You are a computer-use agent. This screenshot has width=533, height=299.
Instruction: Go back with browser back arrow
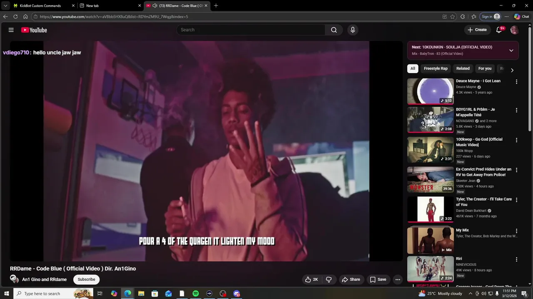coord(5,17)
